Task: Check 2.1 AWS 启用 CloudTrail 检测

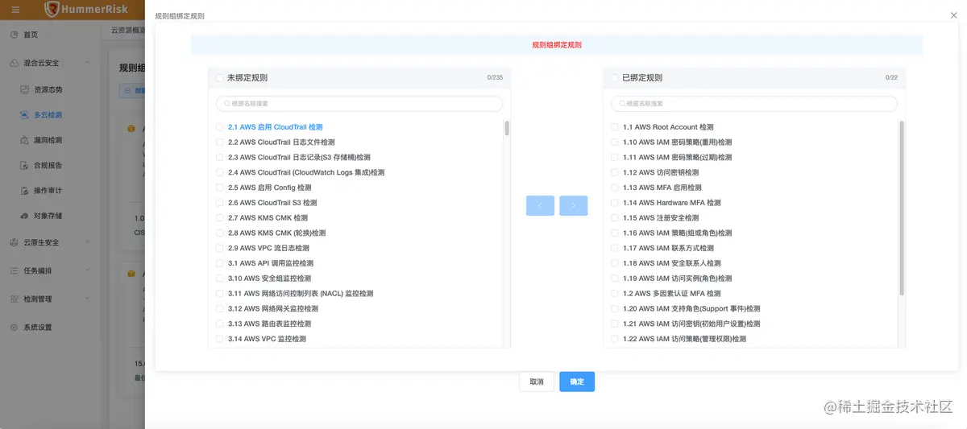Action: click(219, 127)
